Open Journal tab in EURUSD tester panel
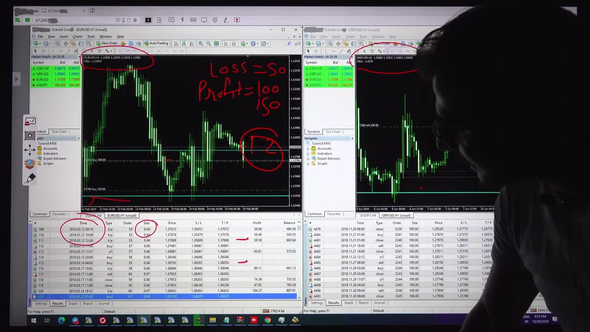This screenshot has height=332, width=590. tap(104, 303)
